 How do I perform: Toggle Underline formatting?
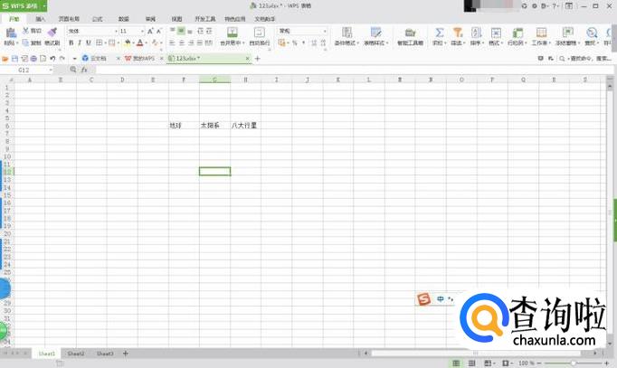89,42
